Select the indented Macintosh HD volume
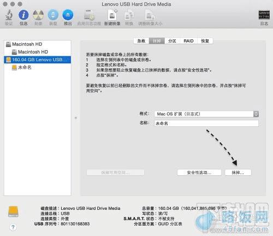The height and width of the screenshot is (236, 273). click(38, 52)
